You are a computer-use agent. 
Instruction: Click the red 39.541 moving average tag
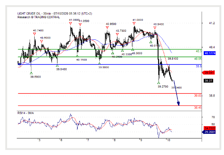tap(208, 73)
